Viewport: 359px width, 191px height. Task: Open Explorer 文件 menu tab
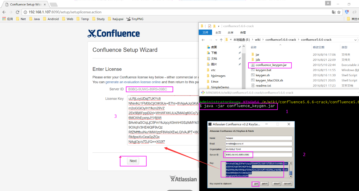[x=205, y=33]
